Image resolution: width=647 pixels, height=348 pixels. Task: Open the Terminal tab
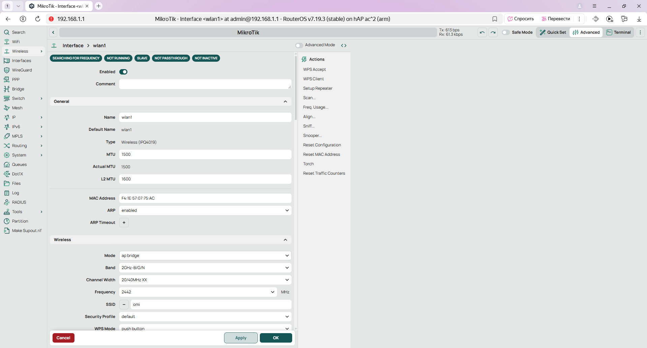pyautogui.click(x=619, y=32)
